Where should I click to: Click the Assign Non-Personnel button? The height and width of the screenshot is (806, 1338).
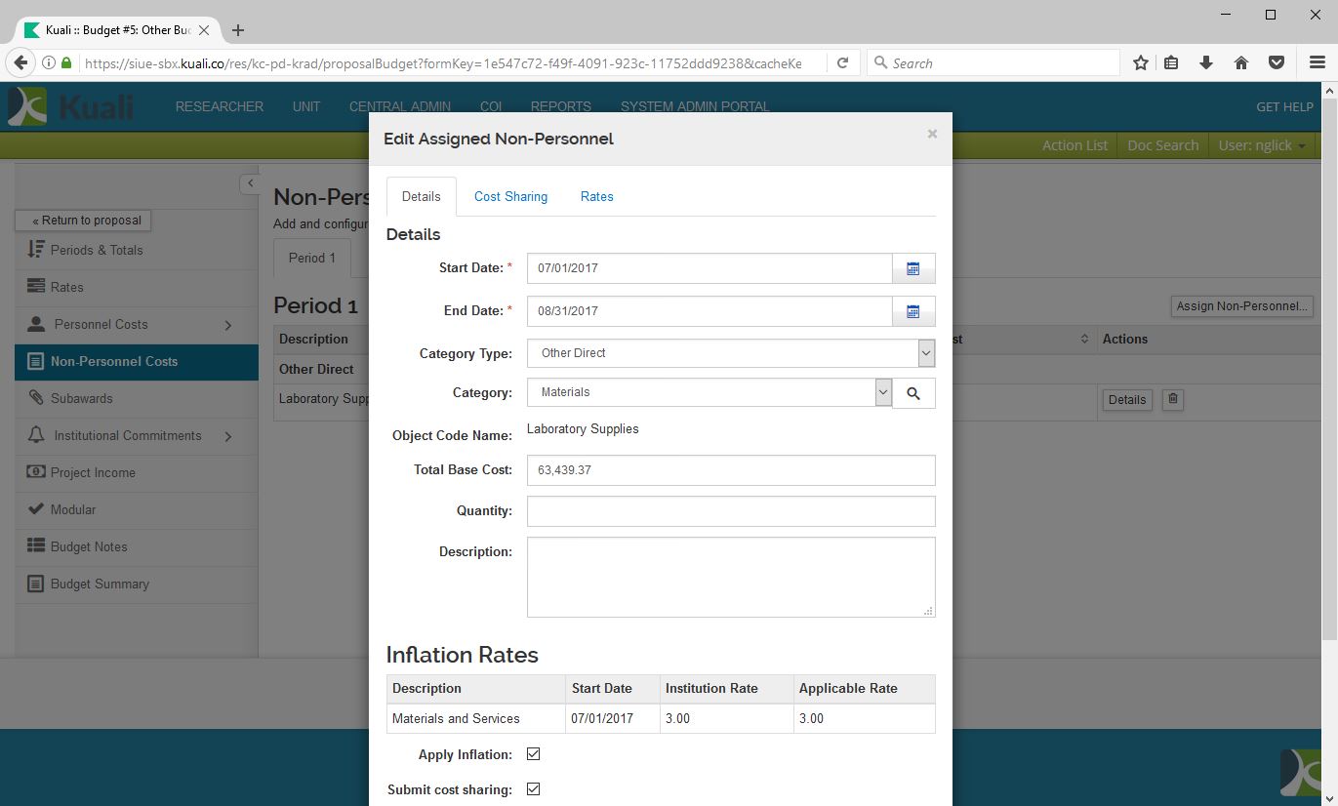tap(1241, 306)
